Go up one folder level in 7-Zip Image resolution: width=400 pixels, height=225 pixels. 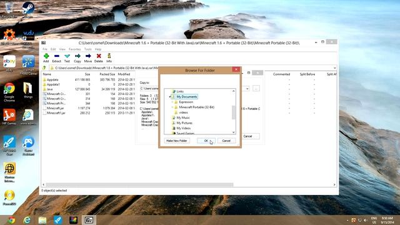pos(44,68)
